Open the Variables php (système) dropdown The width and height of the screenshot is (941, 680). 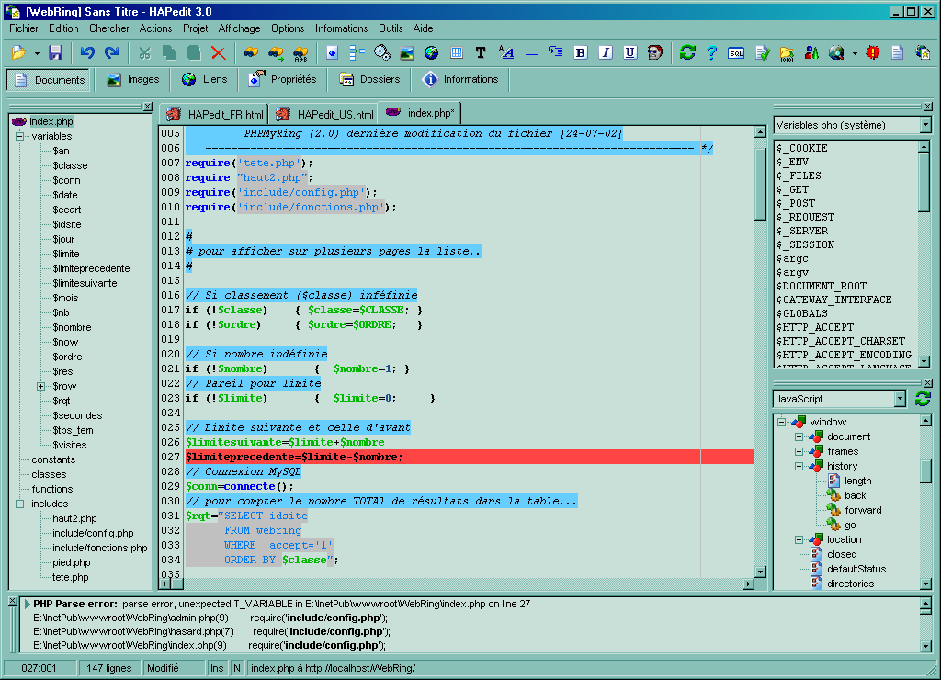925,125
